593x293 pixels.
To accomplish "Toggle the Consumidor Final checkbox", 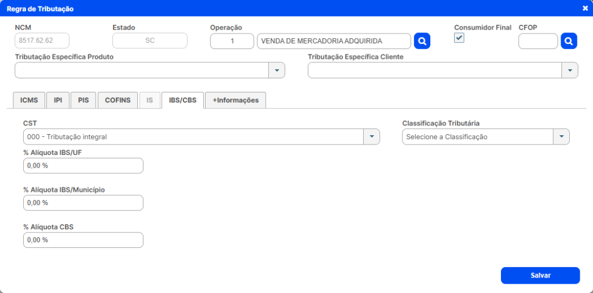I will (459, 38).
